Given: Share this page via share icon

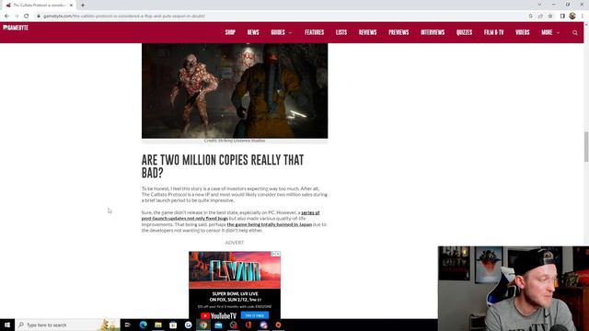Looking at the screenshot, I should [540, 17].
